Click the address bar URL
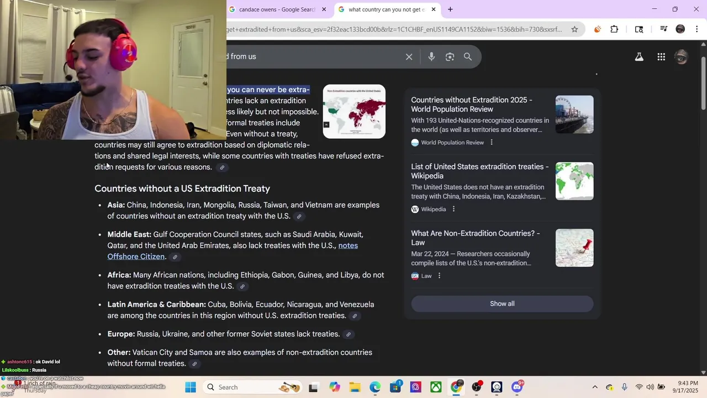 click(394, 29)
